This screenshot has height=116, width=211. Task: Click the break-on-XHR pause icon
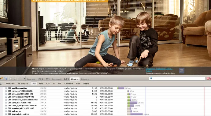1,84
